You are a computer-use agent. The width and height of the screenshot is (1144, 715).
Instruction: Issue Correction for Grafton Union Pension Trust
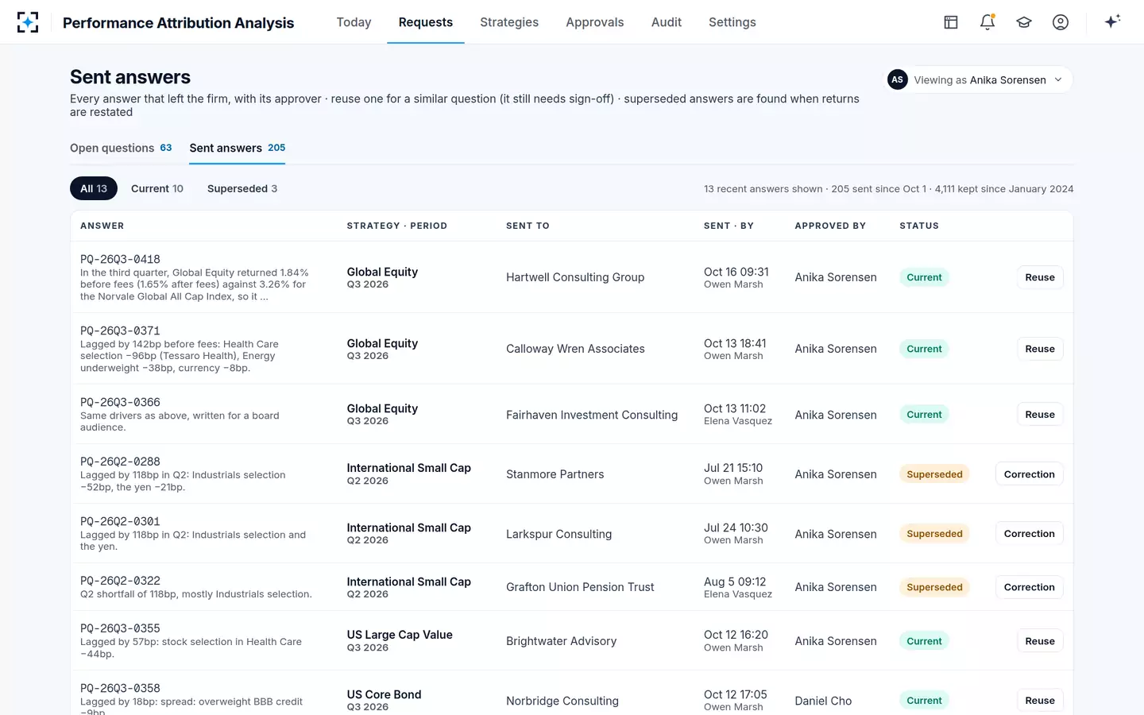[x=1029, y=587]
